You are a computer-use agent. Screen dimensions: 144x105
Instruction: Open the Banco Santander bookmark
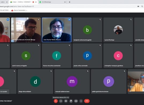[x=19, y=10]
